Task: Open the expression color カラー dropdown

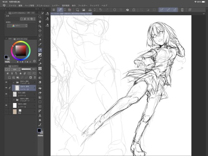Action: (x=17, y=26)
